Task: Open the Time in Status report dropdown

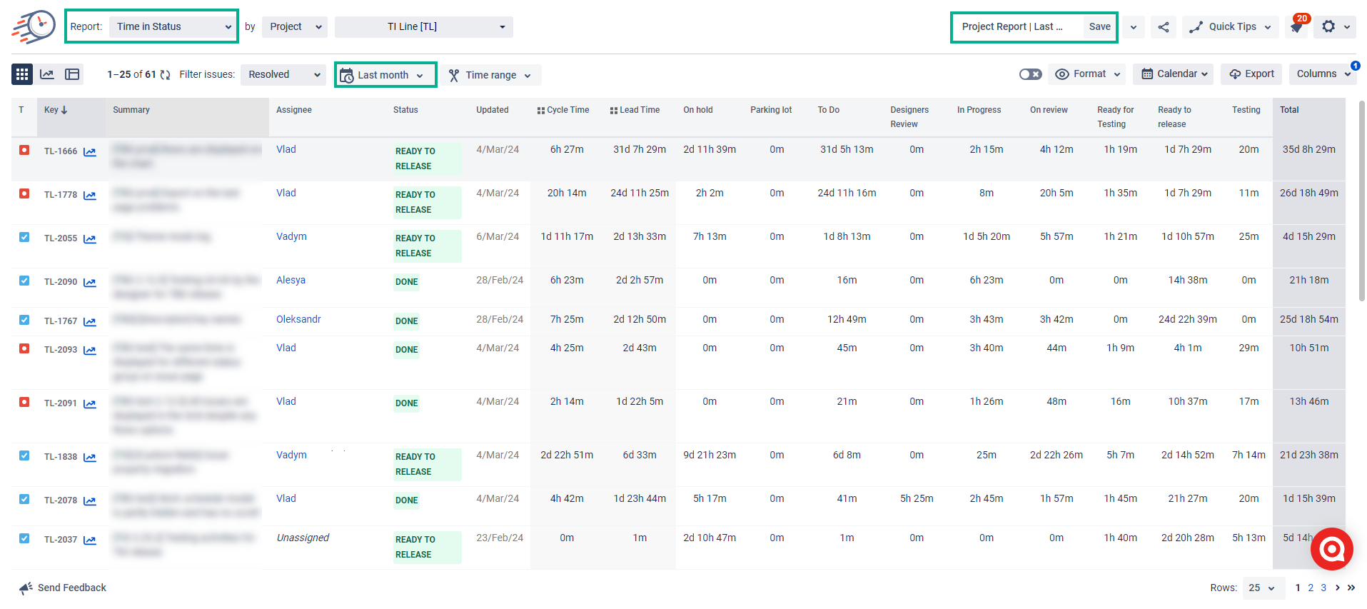Action: (x=174, y=27)
